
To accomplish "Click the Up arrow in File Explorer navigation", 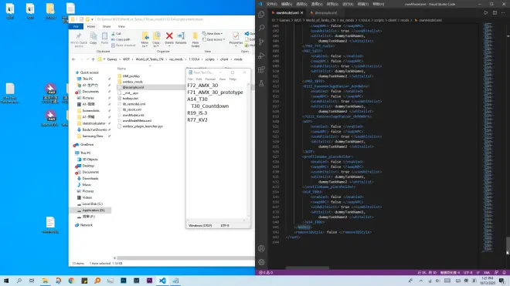I will pos(93,59).
